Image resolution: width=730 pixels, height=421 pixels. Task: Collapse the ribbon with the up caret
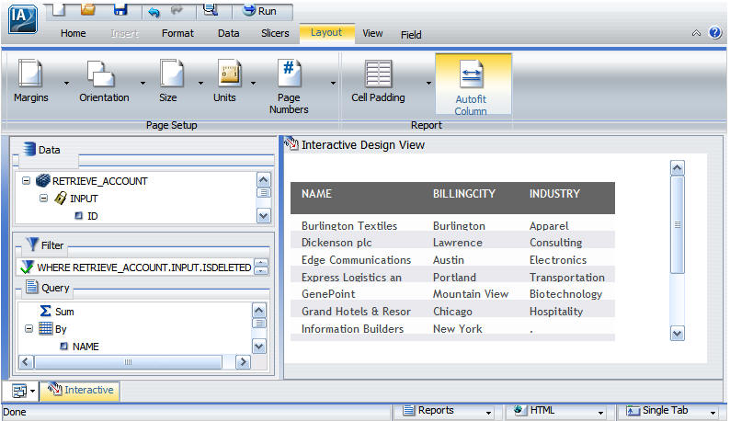(x=696, y=33)
